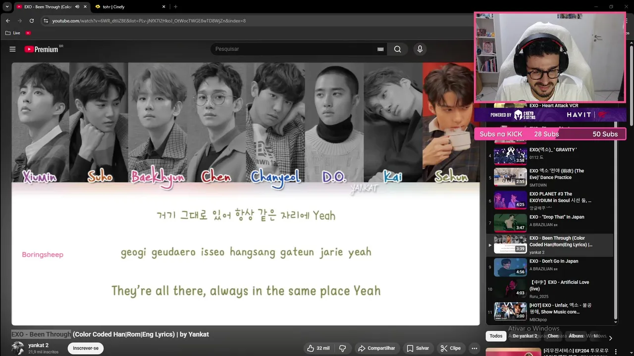Subscribe with Inscrever-se button
The width and height of the screenshot is (634, 356).
pyautogui.click(x=86, y=348)
